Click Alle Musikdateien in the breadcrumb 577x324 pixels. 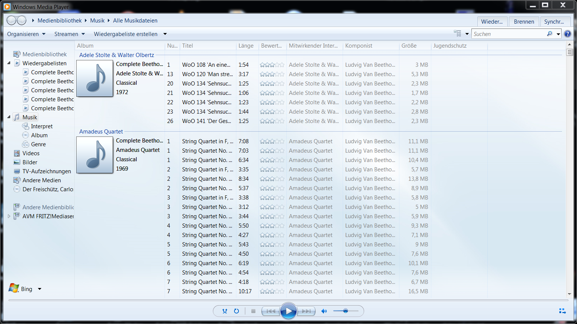click(135, 21)
